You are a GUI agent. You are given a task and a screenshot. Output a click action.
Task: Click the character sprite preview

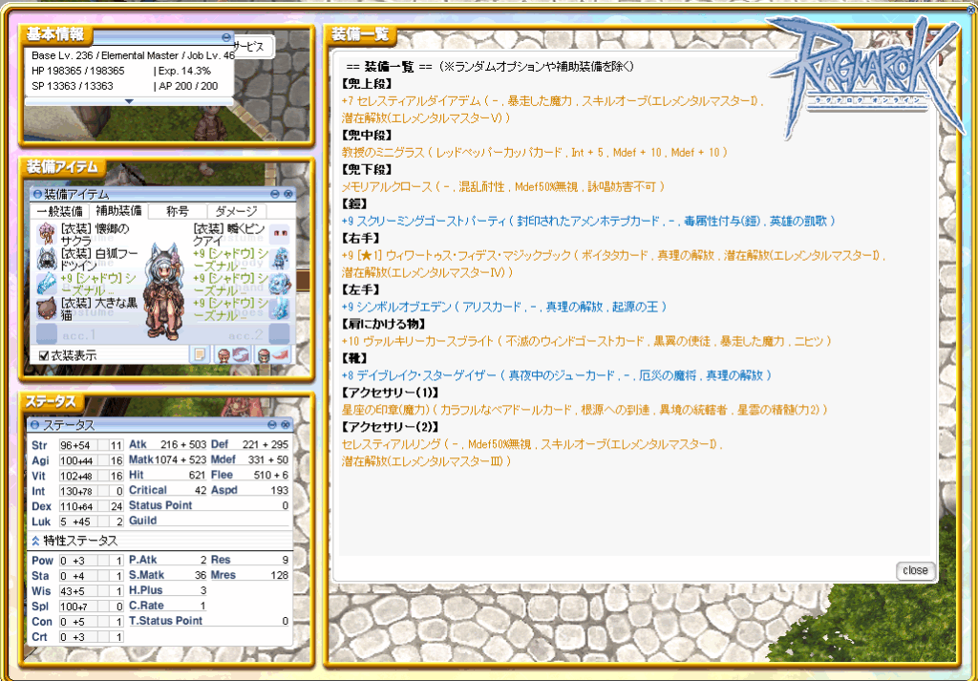163,290
